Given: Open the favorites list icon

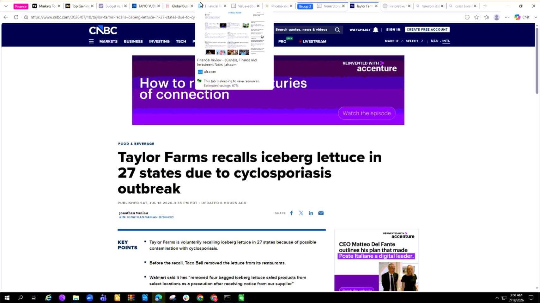Looking at the screenshot, I should (487, 17).
